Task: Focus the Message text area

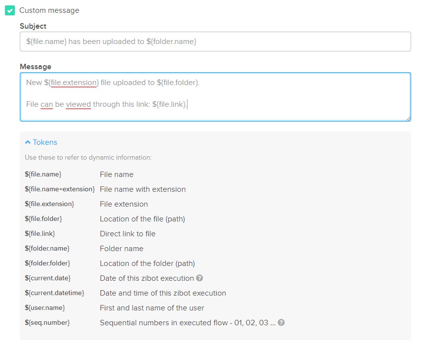Action: [x=215, y=97]
